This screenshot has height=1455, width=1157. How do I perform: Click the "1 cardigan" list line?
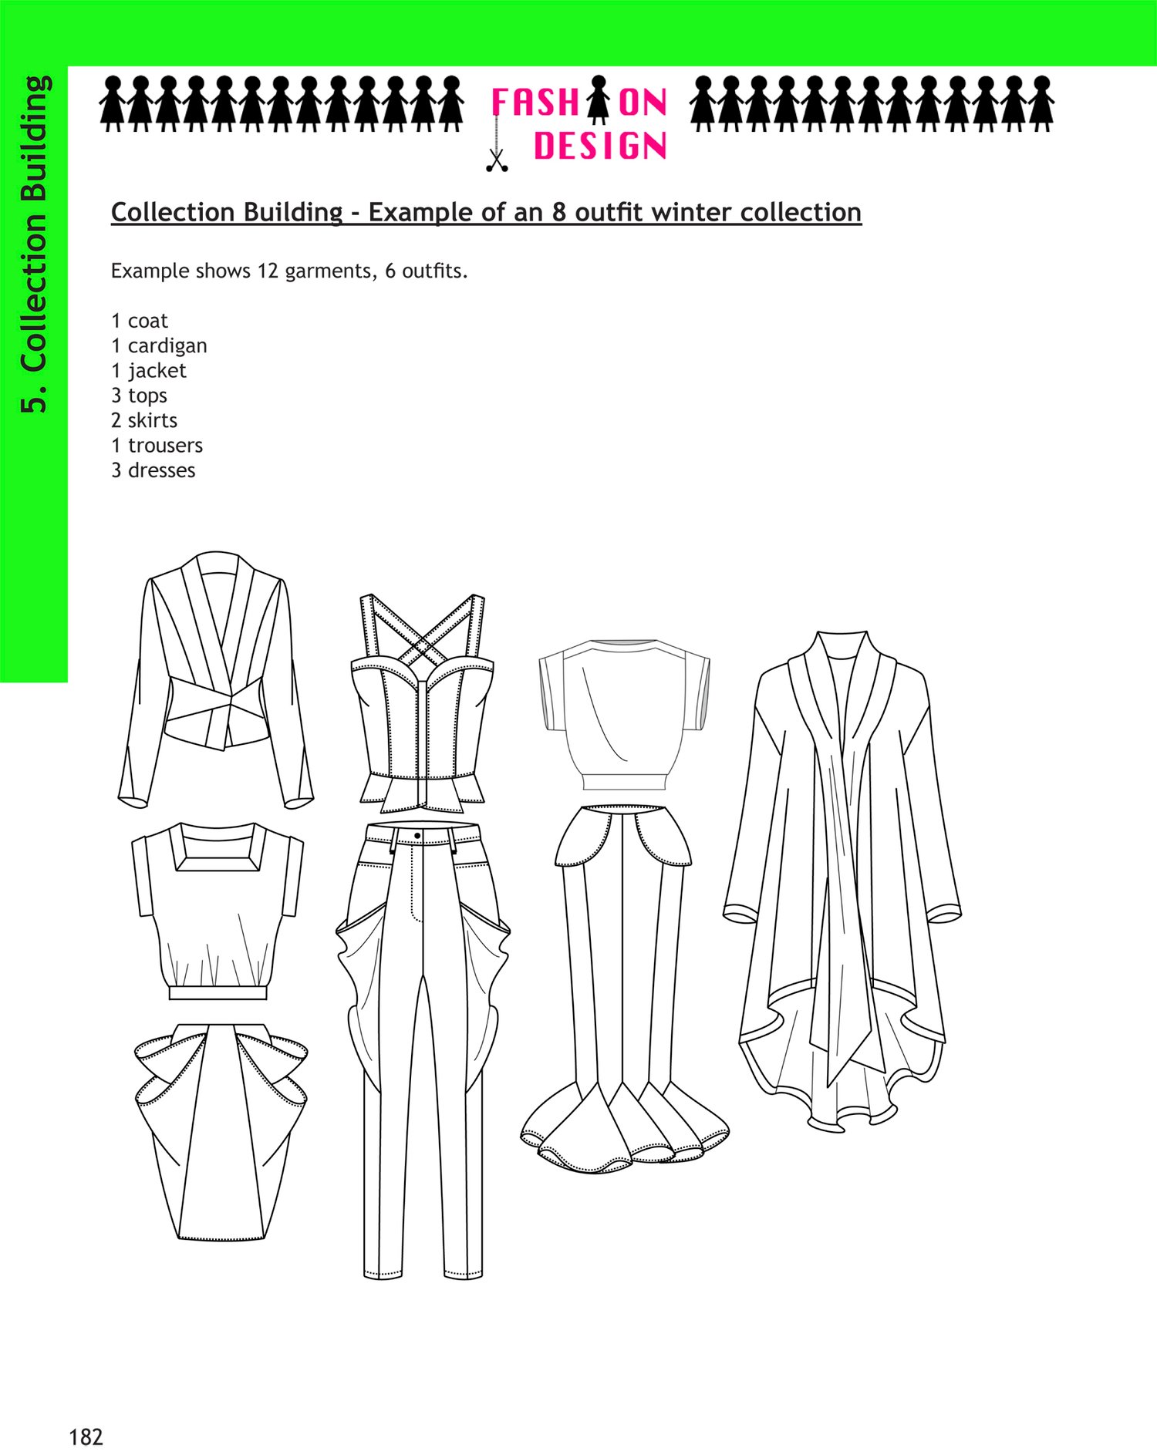click(159, 346)
